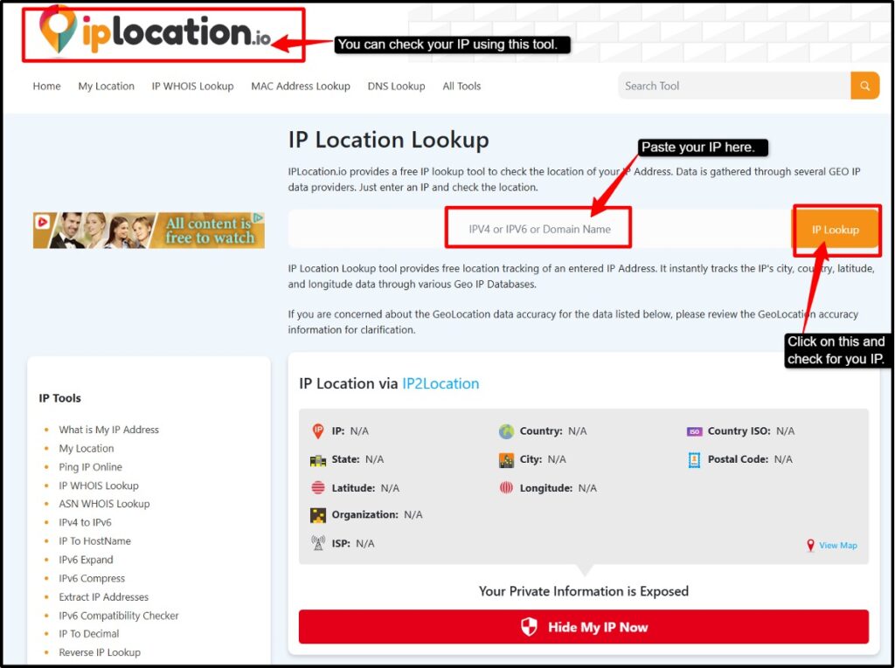Click the IPV4 or IPV6 or Domain Name field

pos(539,230)
